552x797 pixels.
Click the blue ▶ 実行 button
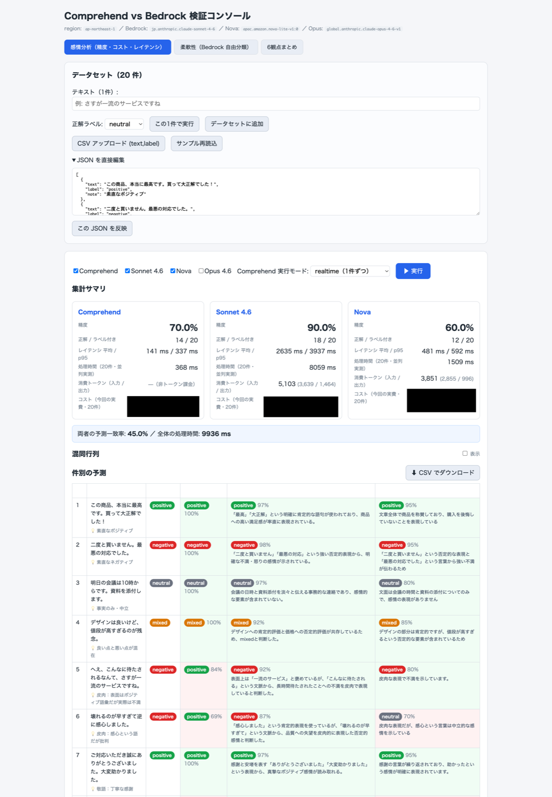coord(413,271)
